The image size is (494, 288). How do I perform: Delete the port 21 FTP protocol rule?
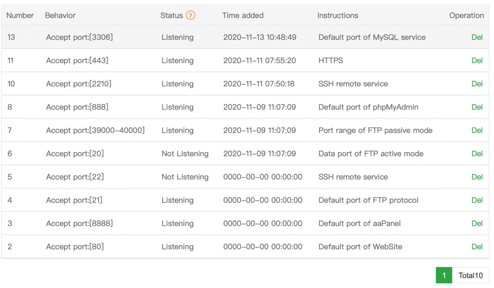pyautogui.click(x=477, y=200)
